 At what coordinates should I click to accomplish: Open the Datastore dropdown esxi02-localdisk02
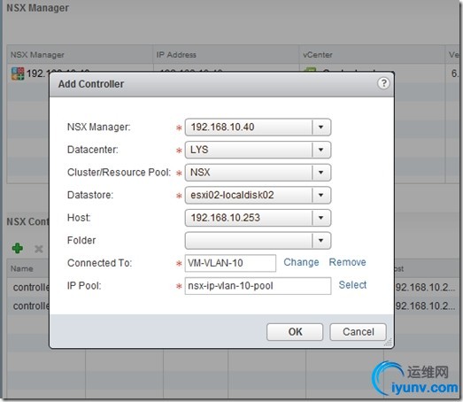(321, 195)
